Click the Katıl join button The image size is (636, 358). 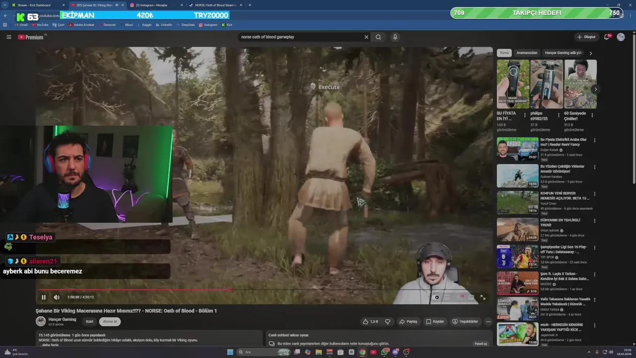[x=90, y=321]
